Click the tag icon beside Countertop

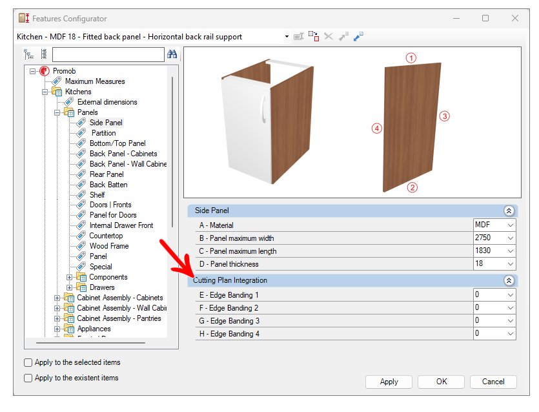coord(81,236)
